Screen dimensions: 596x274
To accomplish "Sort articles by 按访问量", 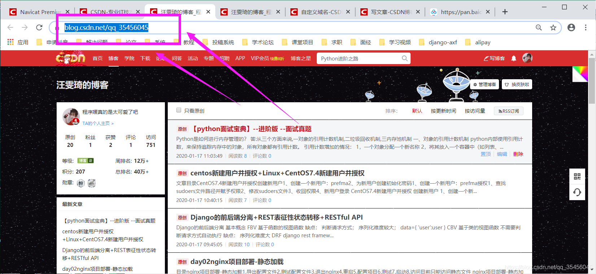I will pos(475,111).
